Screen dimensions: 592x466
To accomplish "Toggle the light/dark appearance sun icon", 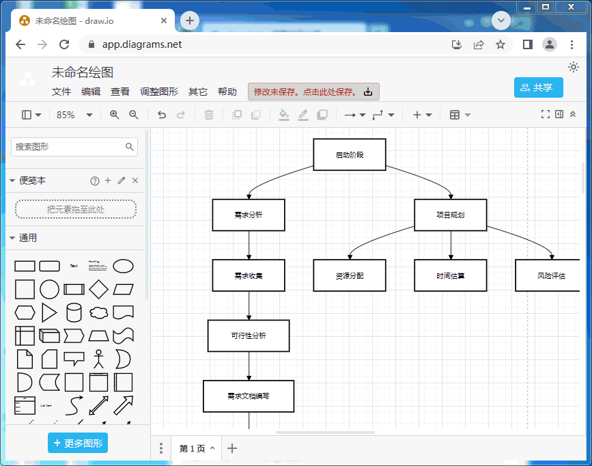I will 574,67.
